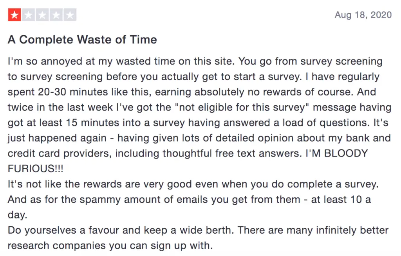The image size is (401, 256).
Task: Click the phrase 'keep a wide berth'
Action: (x=188, y=230)
